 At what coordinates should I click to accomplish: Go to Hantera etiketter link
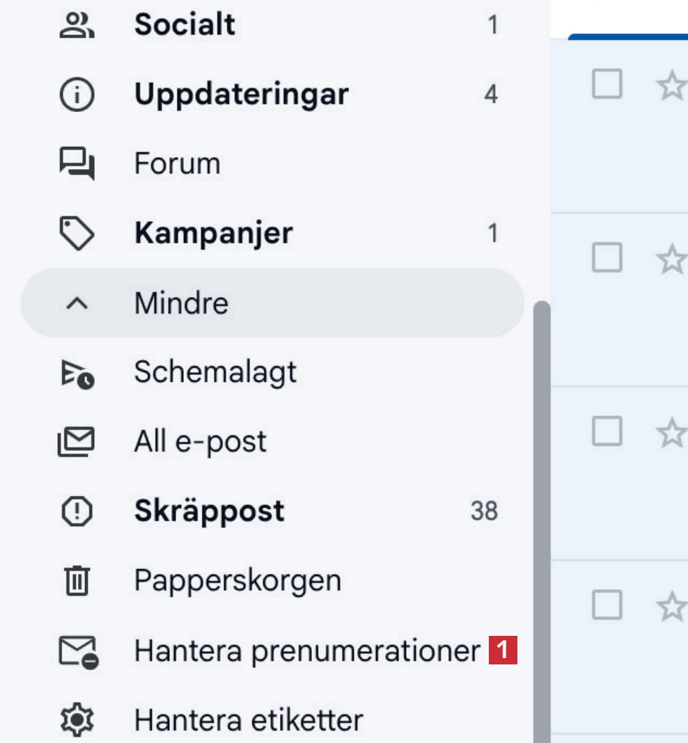[x=248, y=720]
